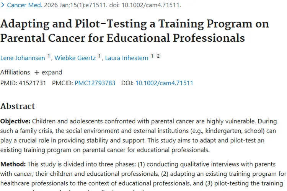The height and width of the screenshot is (191, 287).
Task: Click the plus icon beside Affiliations
Action: [x=37, y=73]
